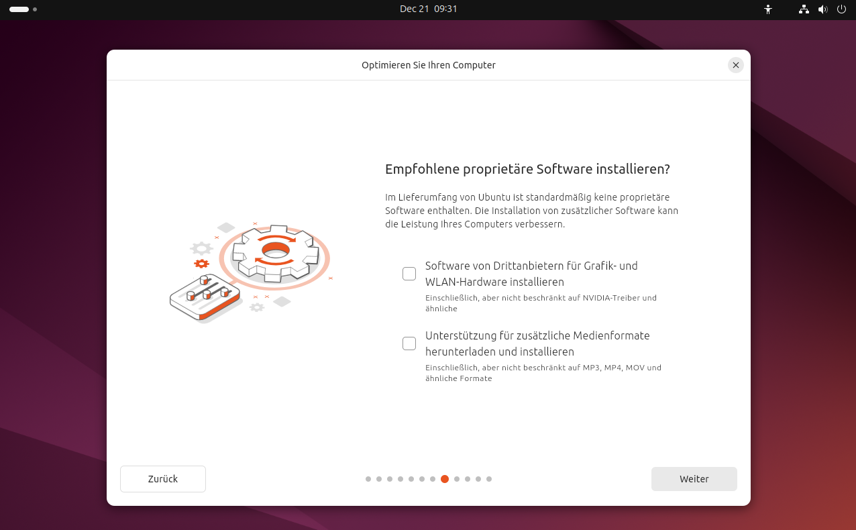Open the volume icon in the system tray
856x530 pixels.
(822, 9)
